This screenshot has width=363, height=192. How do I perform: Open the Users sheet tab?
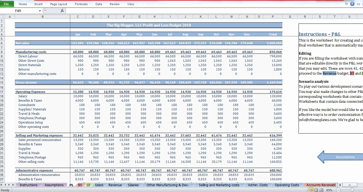tap(99, 185)
